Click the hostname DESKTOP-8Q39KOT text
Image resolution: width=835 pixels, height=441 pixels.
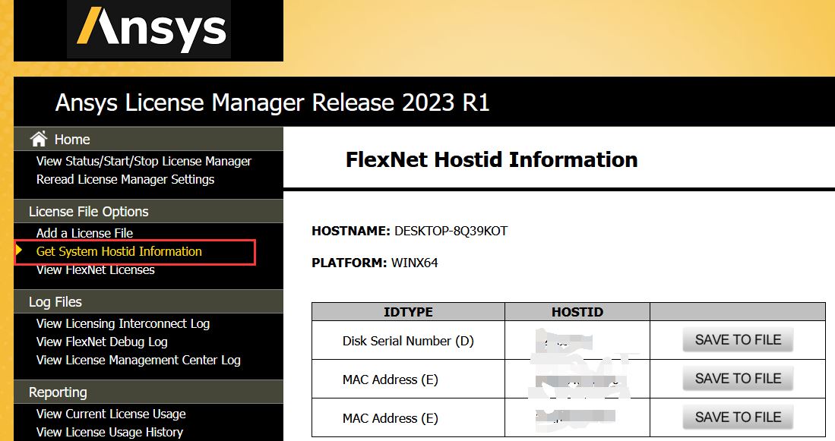[451, 231]
